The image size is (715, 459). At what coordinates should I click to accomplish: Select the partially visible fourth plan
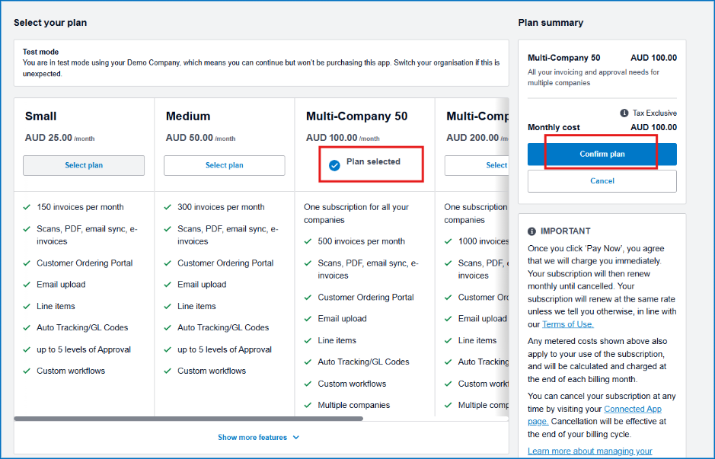477,165
